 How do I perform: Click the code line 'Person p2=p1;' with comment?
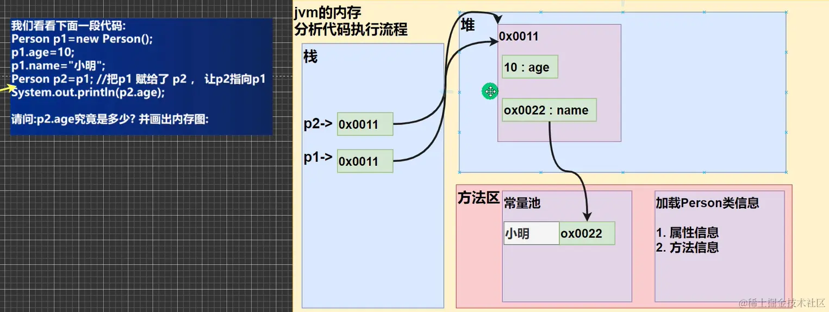point(138,79)
